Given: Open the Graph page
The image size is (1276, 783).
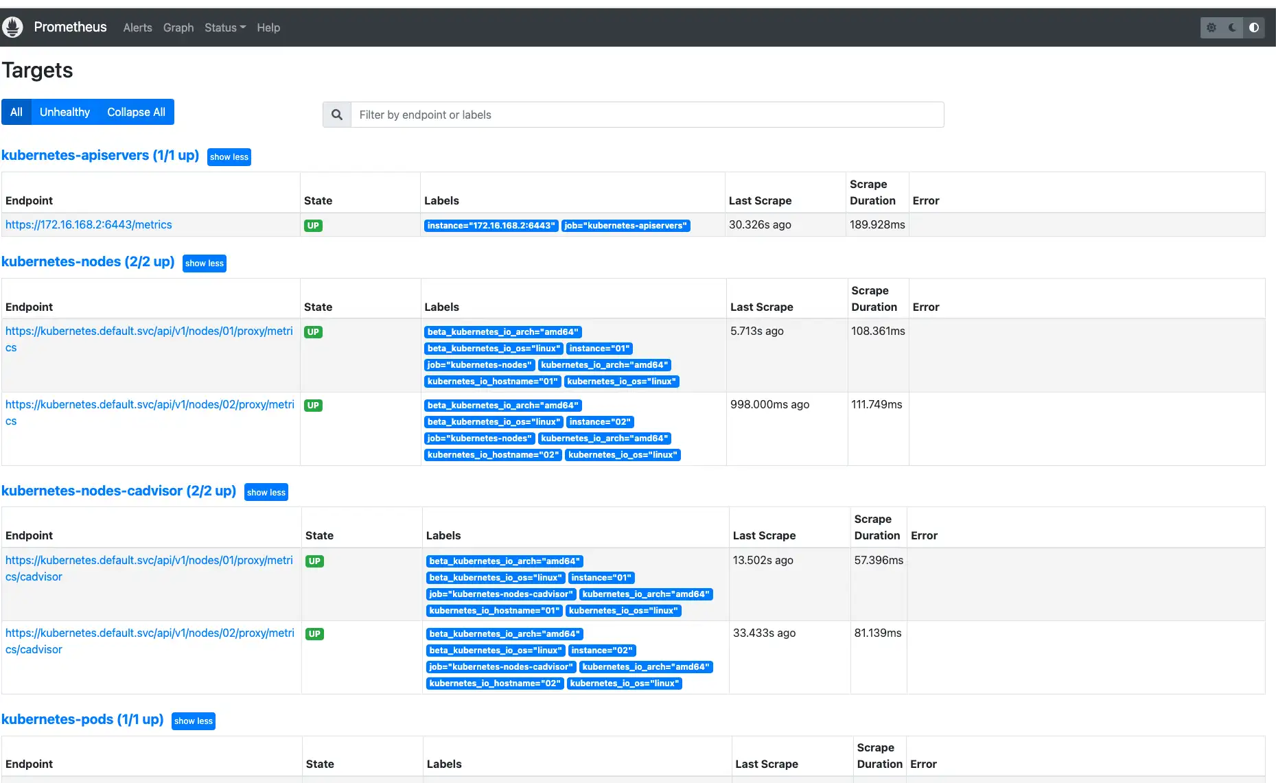Looking at the screenshot, I should pos(178,27).
